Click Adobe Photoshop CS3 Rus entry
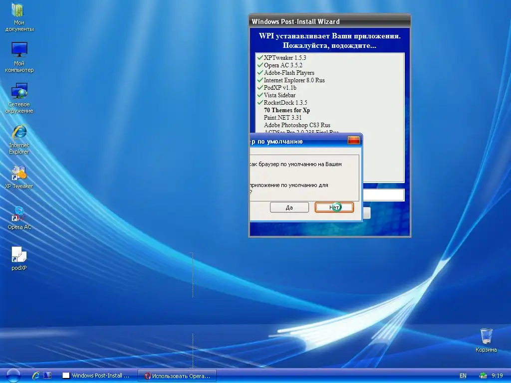 tap(297, 125)
